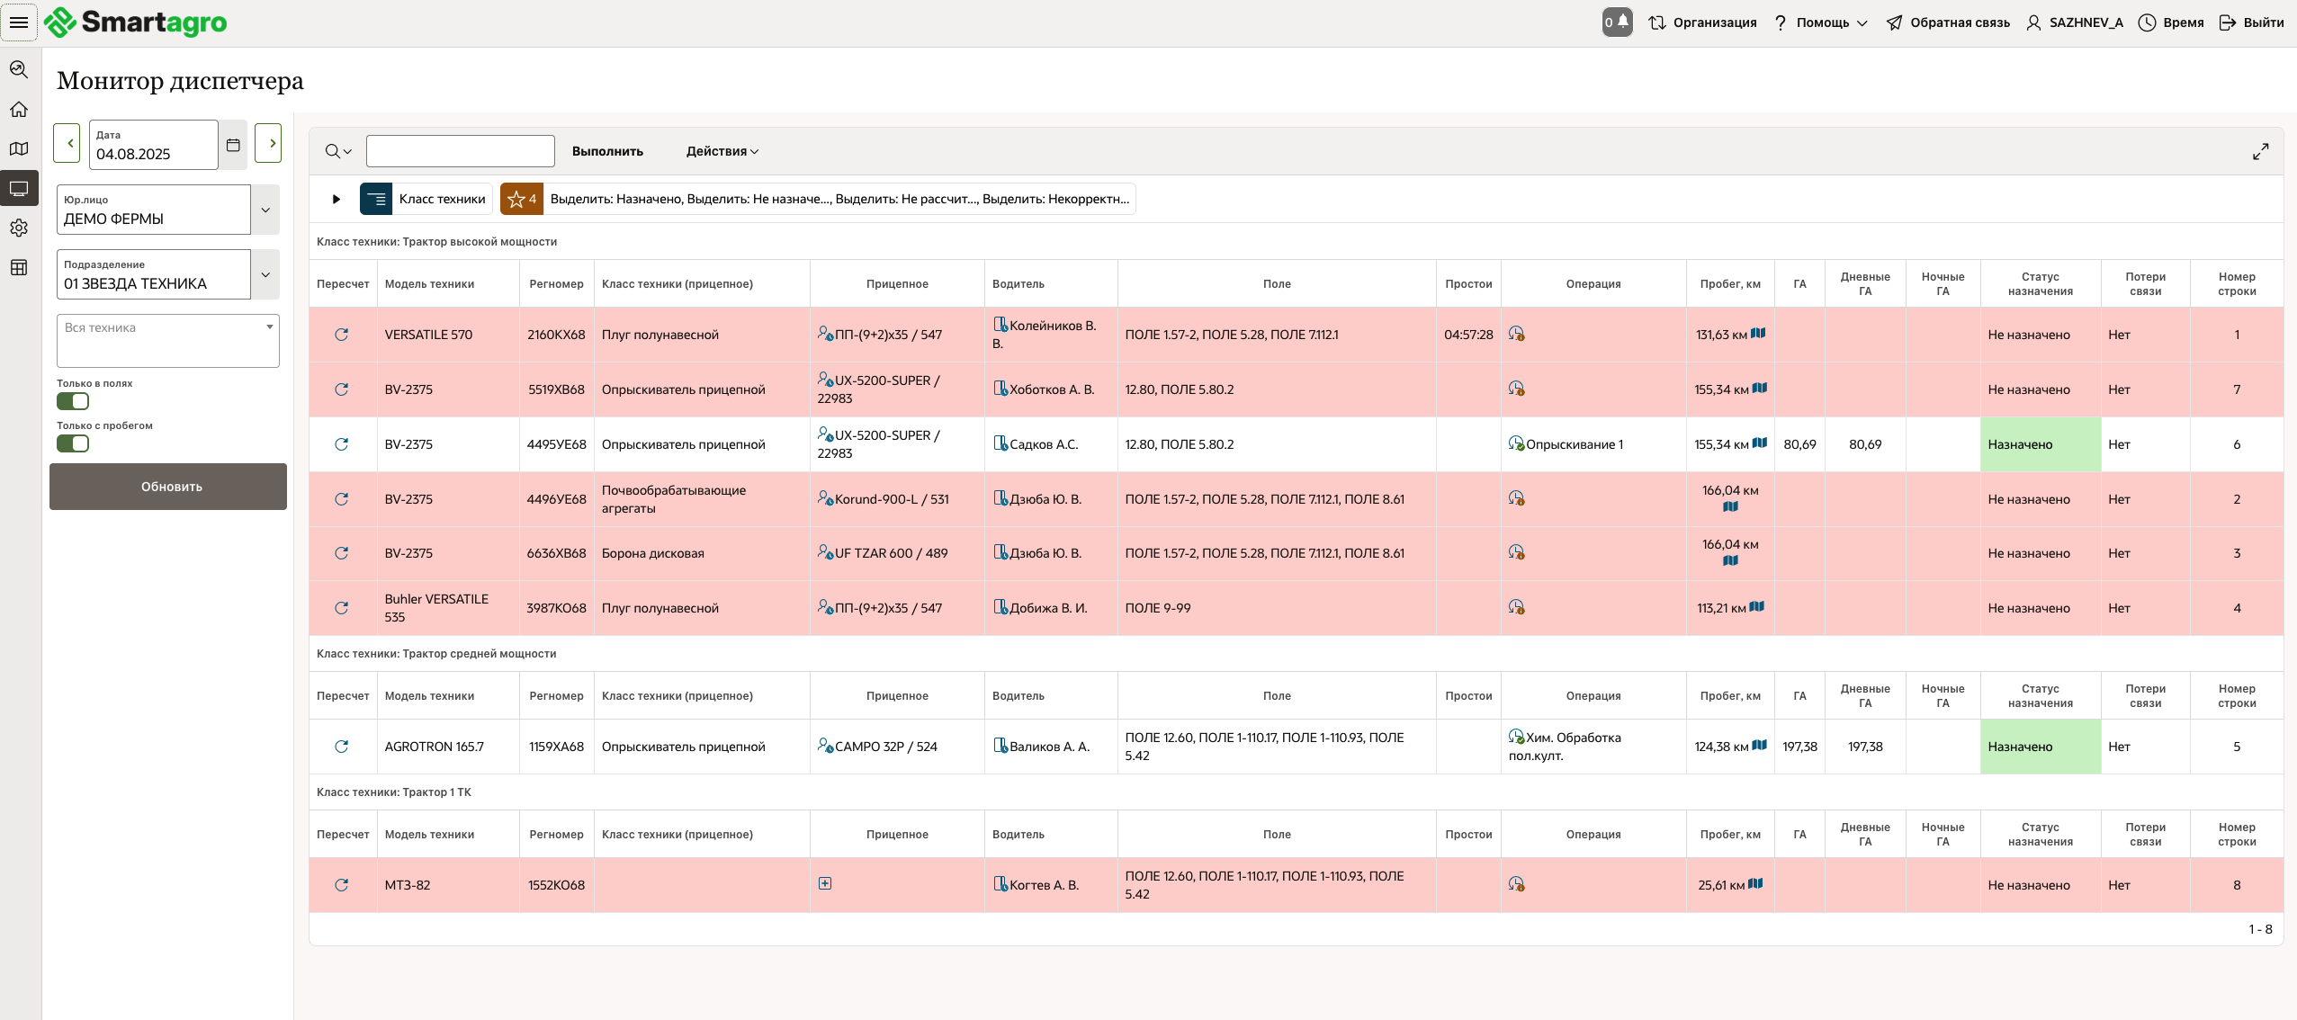
Task: Open the calendar date picker icon
Action: [233, 145]
